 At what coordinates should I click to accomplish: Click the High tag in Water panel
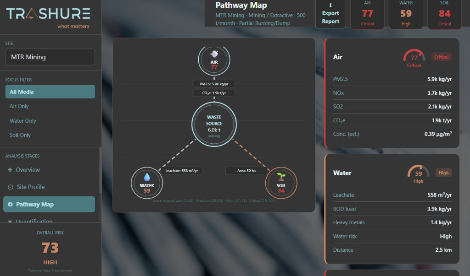(443, 173)
